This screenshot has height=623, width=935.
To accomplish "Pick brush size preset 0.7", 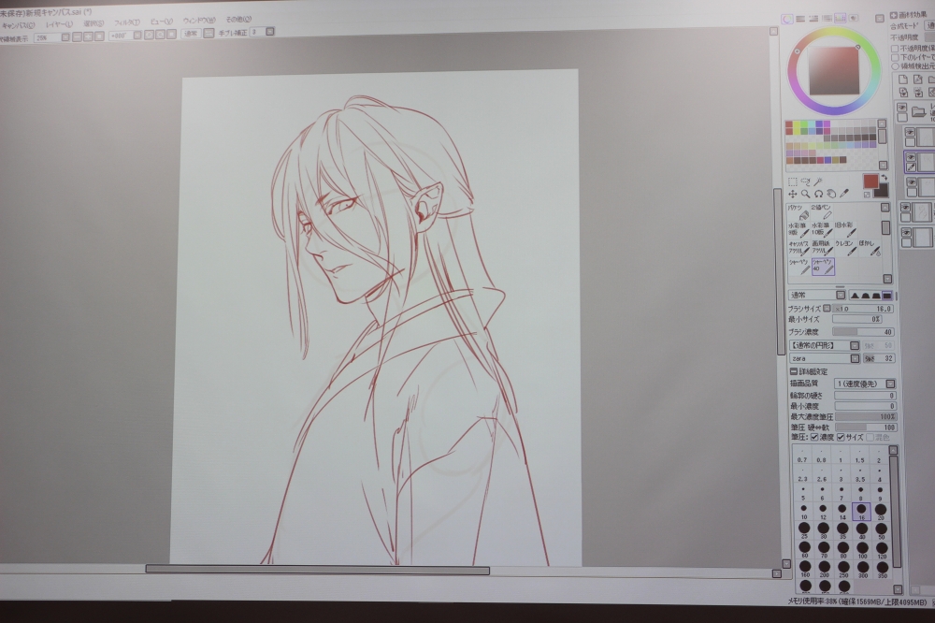I will click(802, 456).
